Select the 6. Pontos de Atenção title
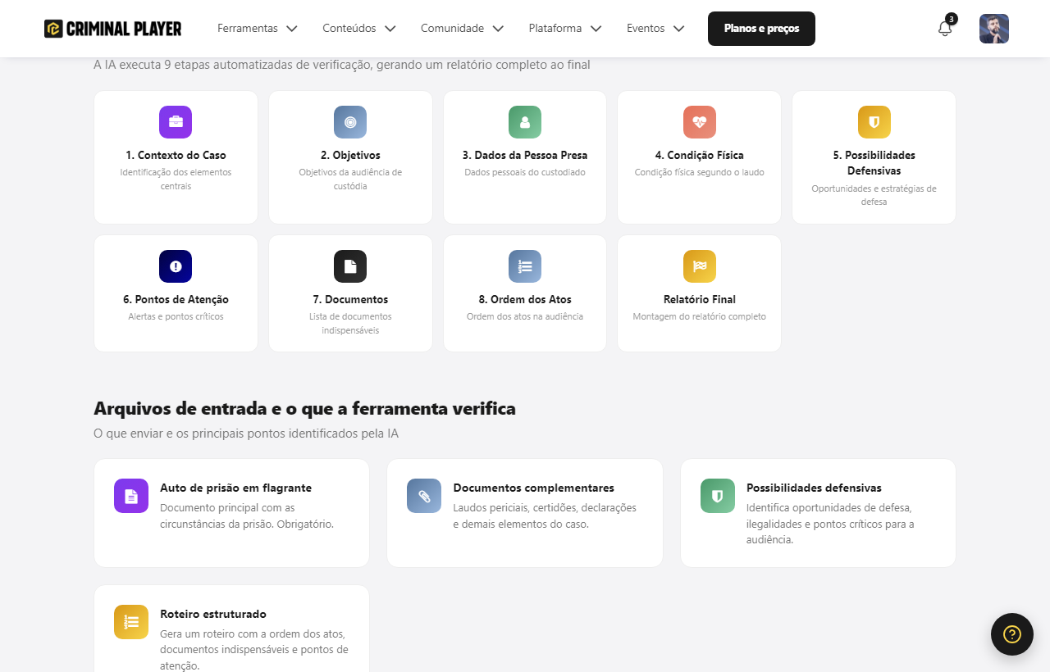The width and height of the screenshot is (1050, 672). 176,299
